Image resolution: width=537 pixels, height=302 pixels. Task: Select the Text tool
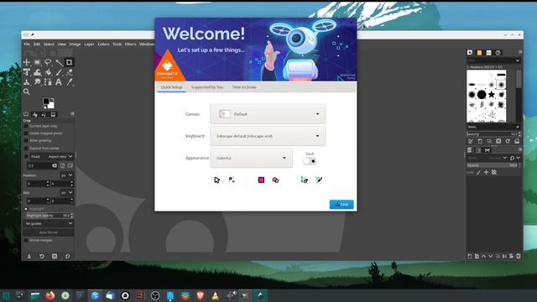click(59, 82)
